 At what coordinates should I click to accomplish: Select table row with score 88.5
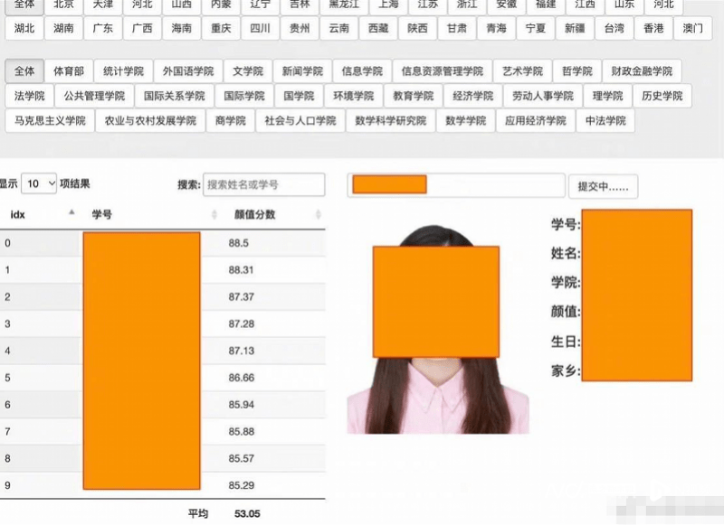click(163, 243)
